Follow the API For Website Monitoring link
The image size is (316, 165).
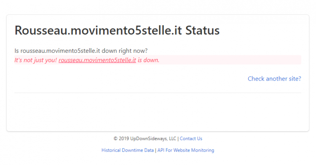[x=186, y=150]
